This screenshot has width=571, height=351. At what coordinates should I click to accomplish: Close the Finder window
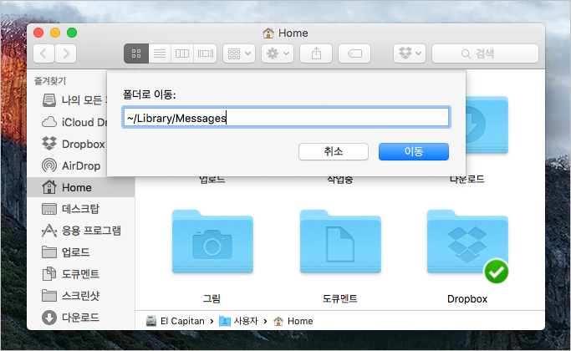(x=38, y=33)
